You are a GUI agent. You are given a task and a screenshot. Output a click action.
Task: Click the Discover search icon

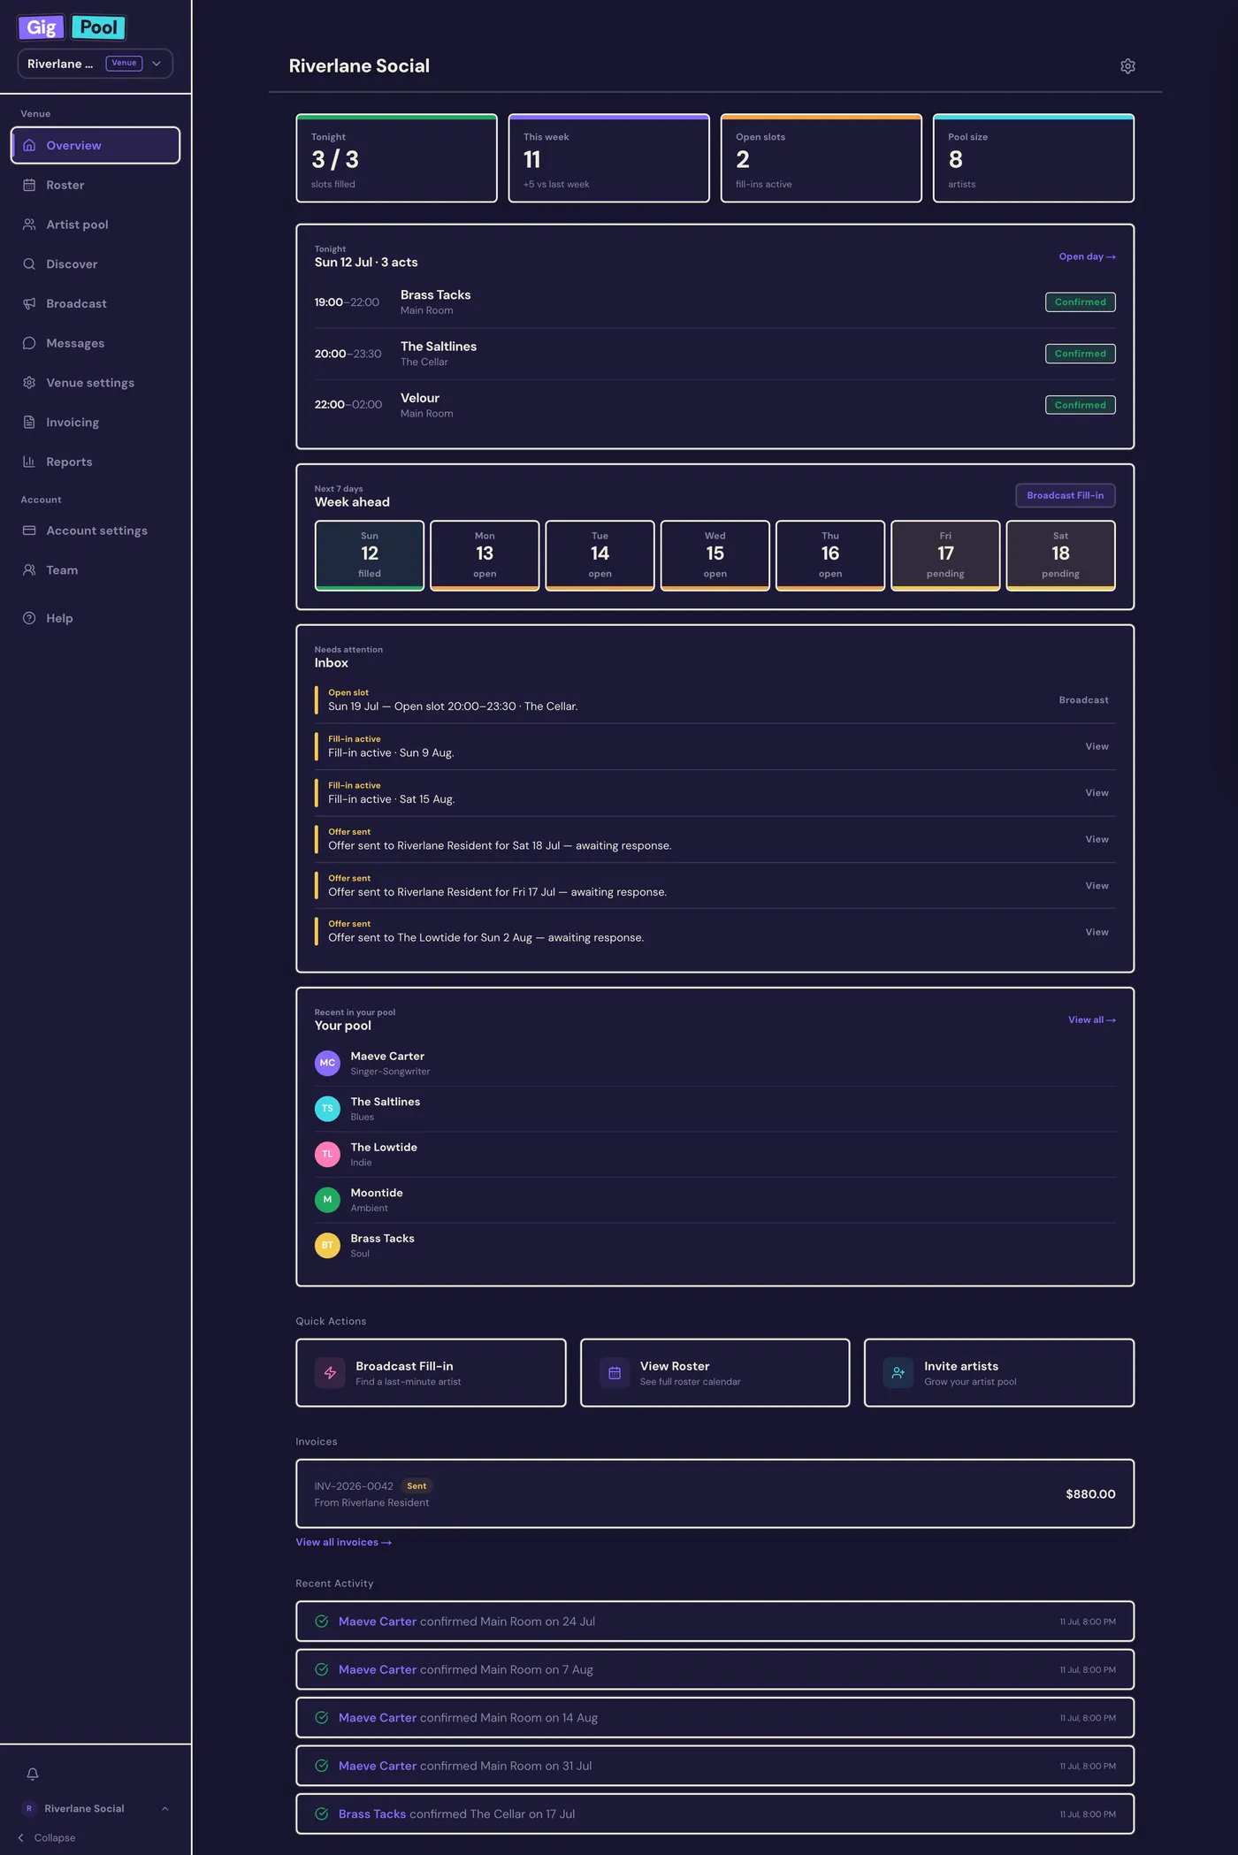29,264
